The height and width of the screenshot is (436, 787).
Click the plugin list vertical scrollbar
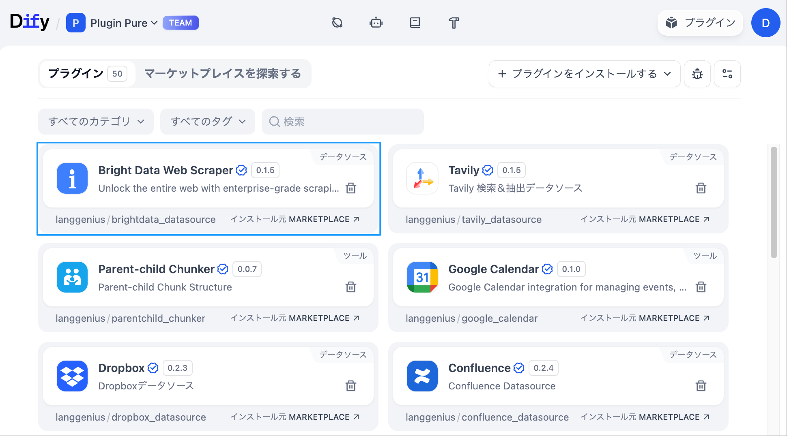coord(774,202)
